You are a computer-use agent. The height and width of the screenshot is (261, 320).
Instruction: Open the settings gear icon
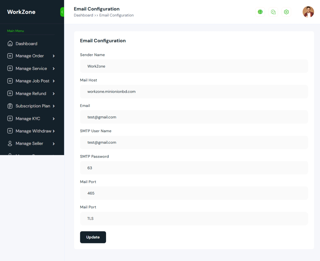[x=286, y=12]
